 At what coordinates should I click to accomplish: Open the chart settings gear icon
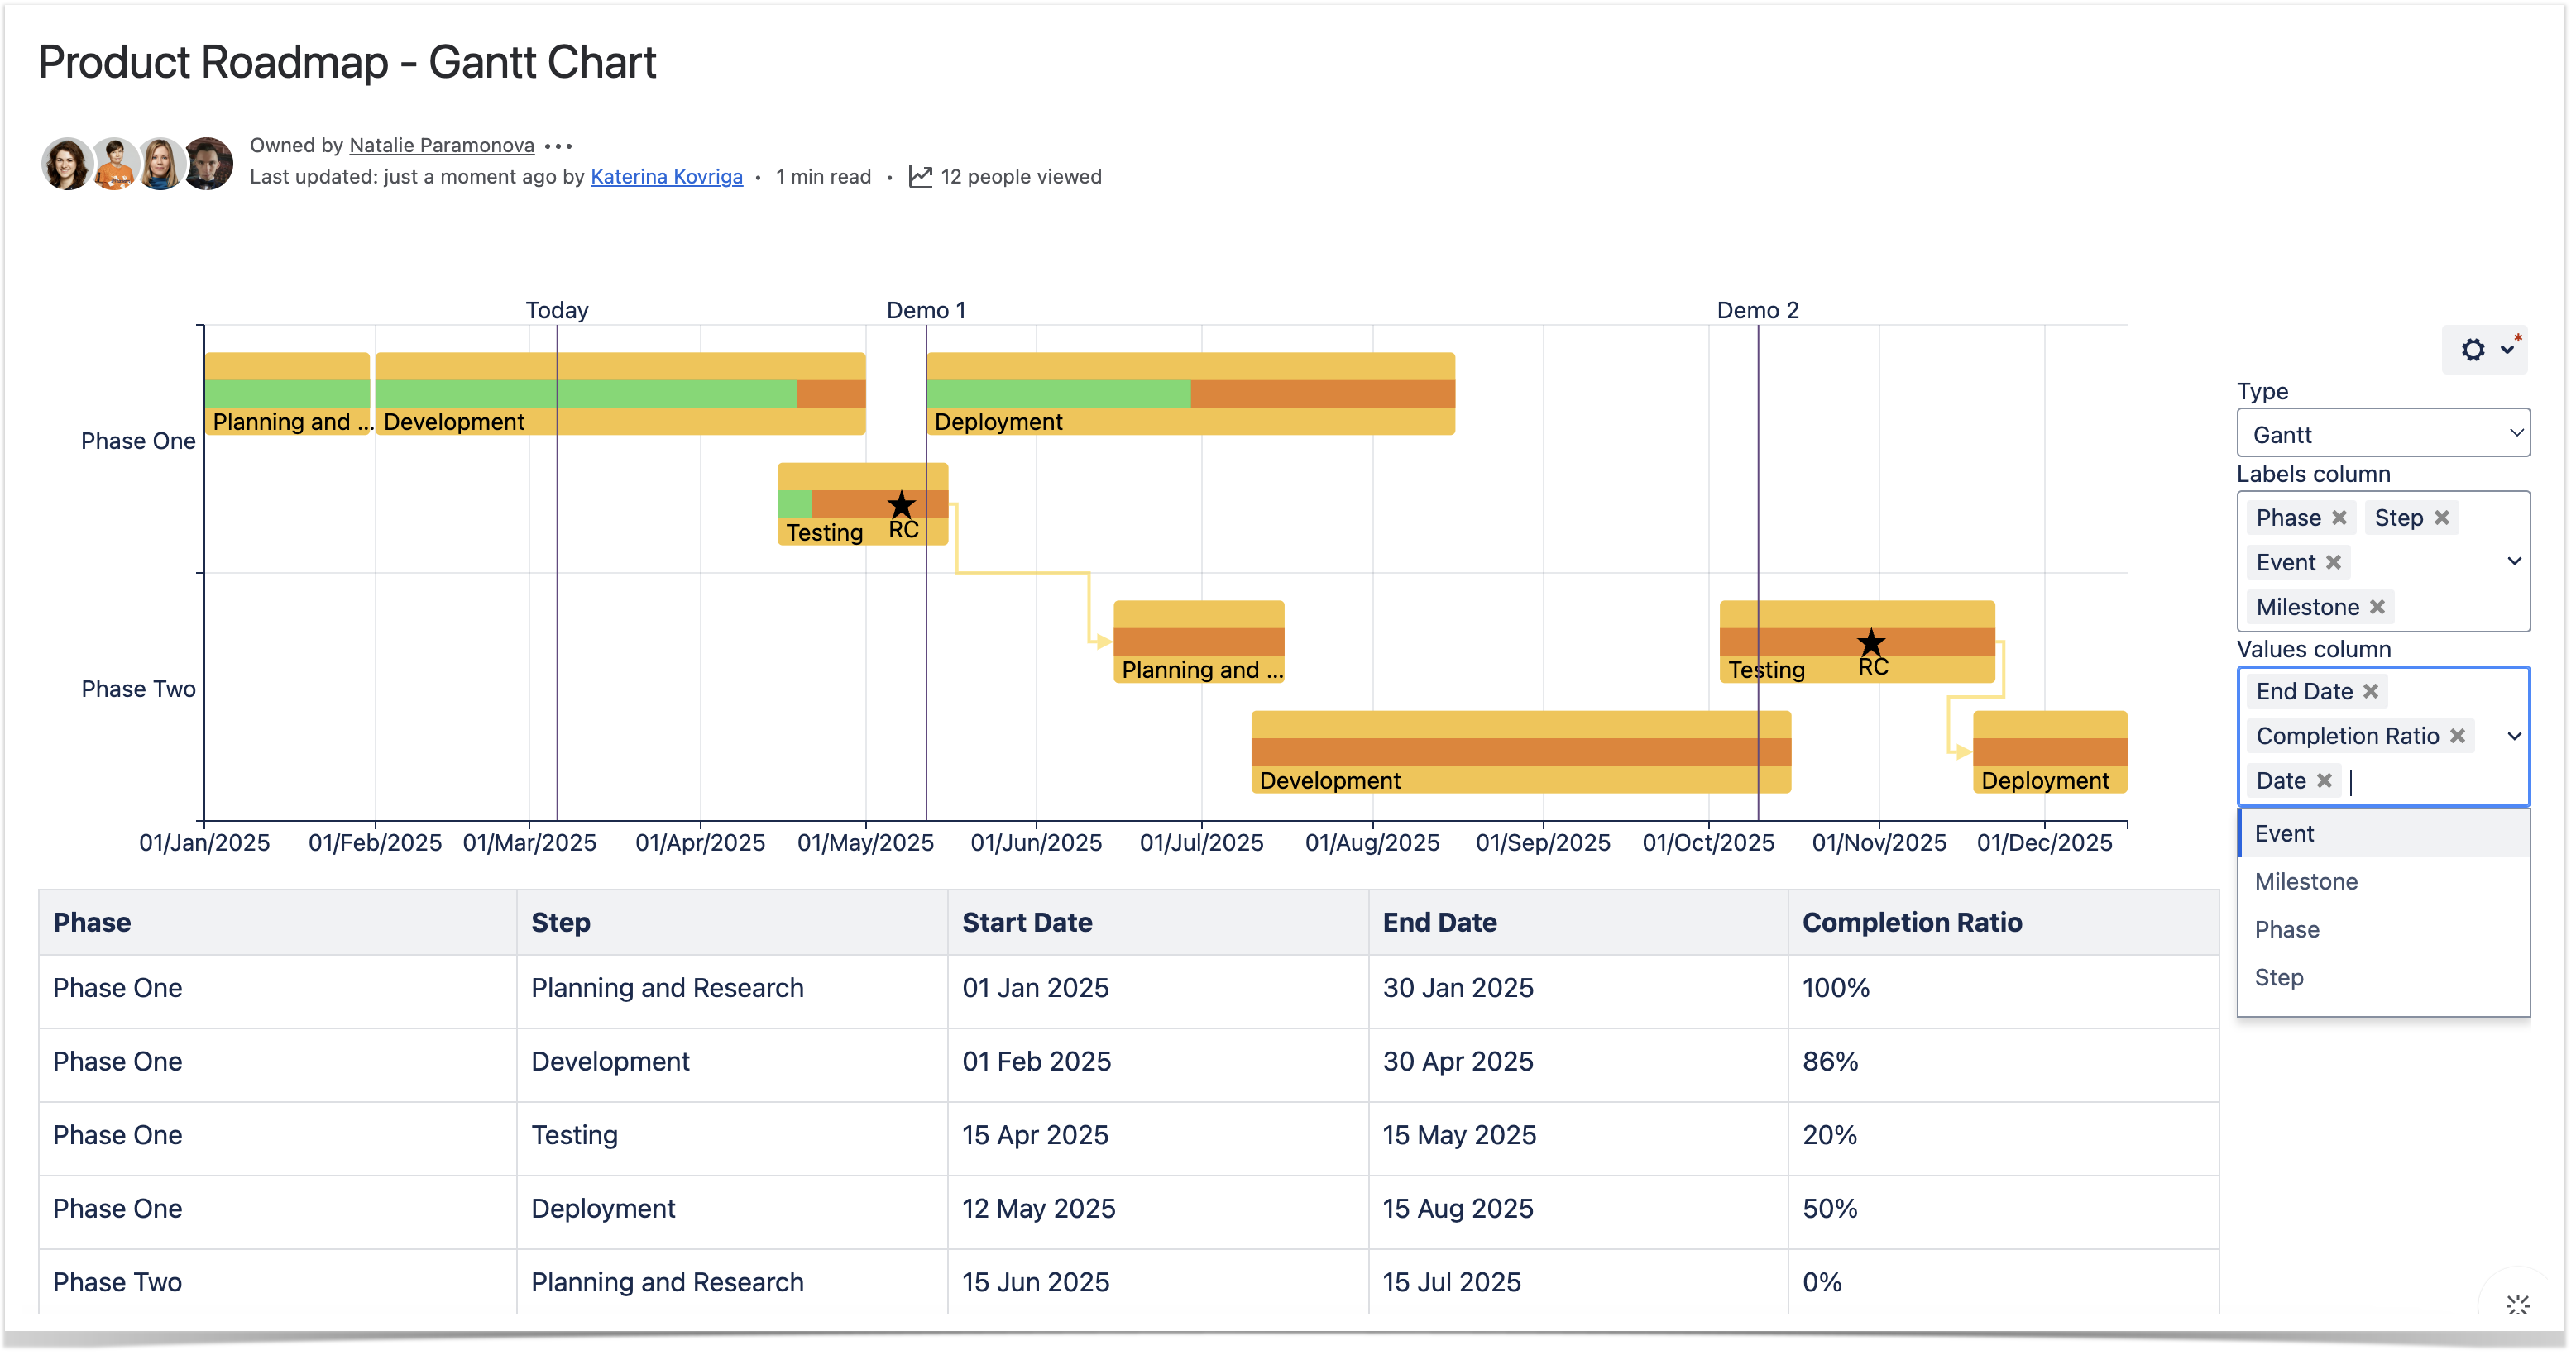(x=2472, y=350)
